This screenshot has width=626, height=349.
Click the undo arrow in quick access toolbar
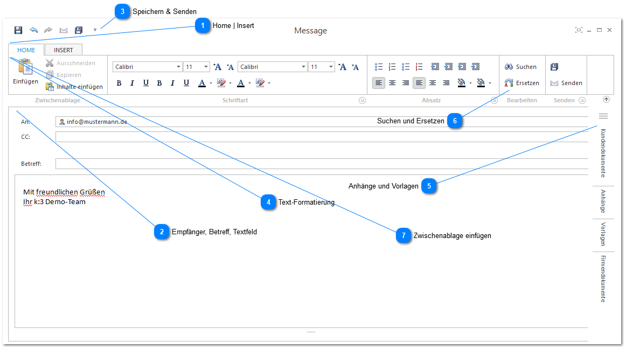pyautogui.click(x=33, y=30)
